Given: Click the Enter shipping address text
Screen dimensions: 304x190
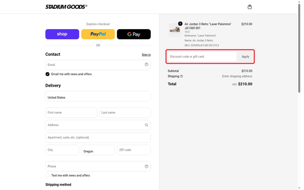Looking at the screenshot, I should tap(237, 76).
